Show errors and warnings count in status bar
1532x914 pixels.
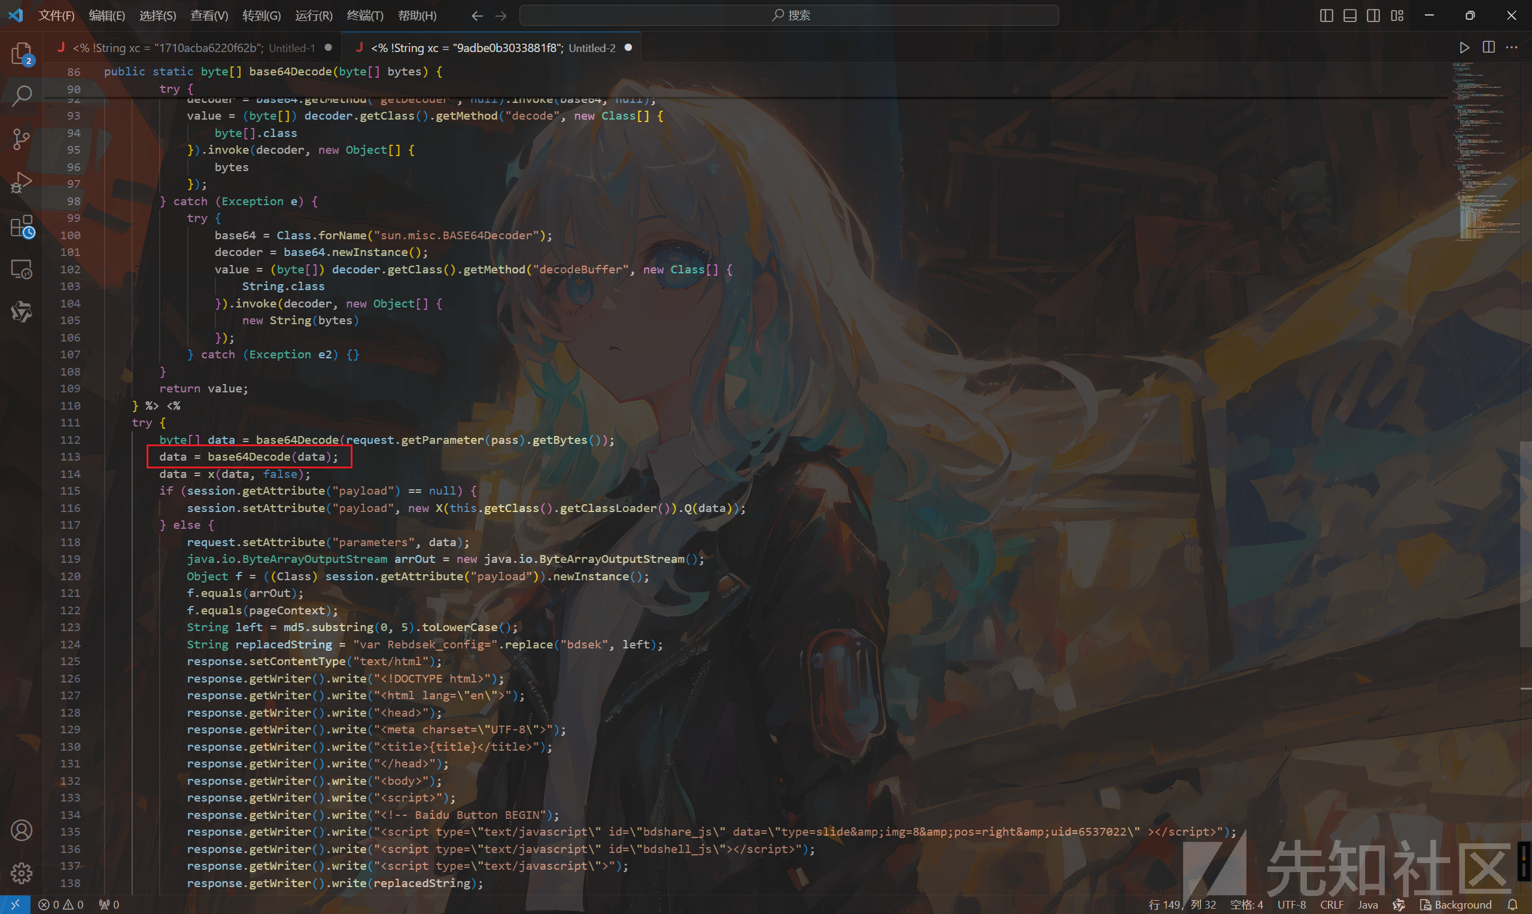[x=61, y=905]
